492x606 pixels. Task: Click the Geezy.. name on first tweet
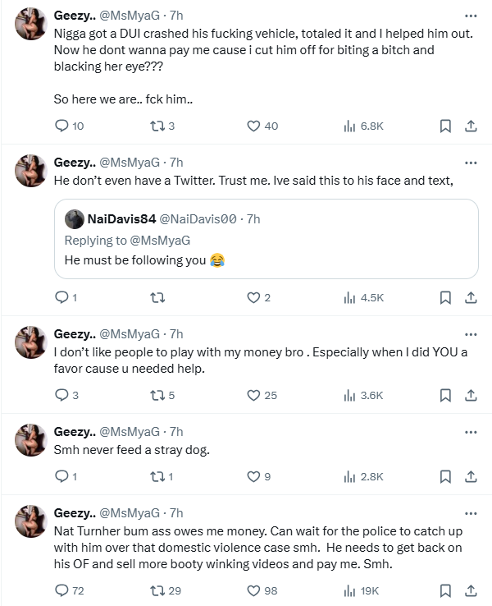coord(74,16)
